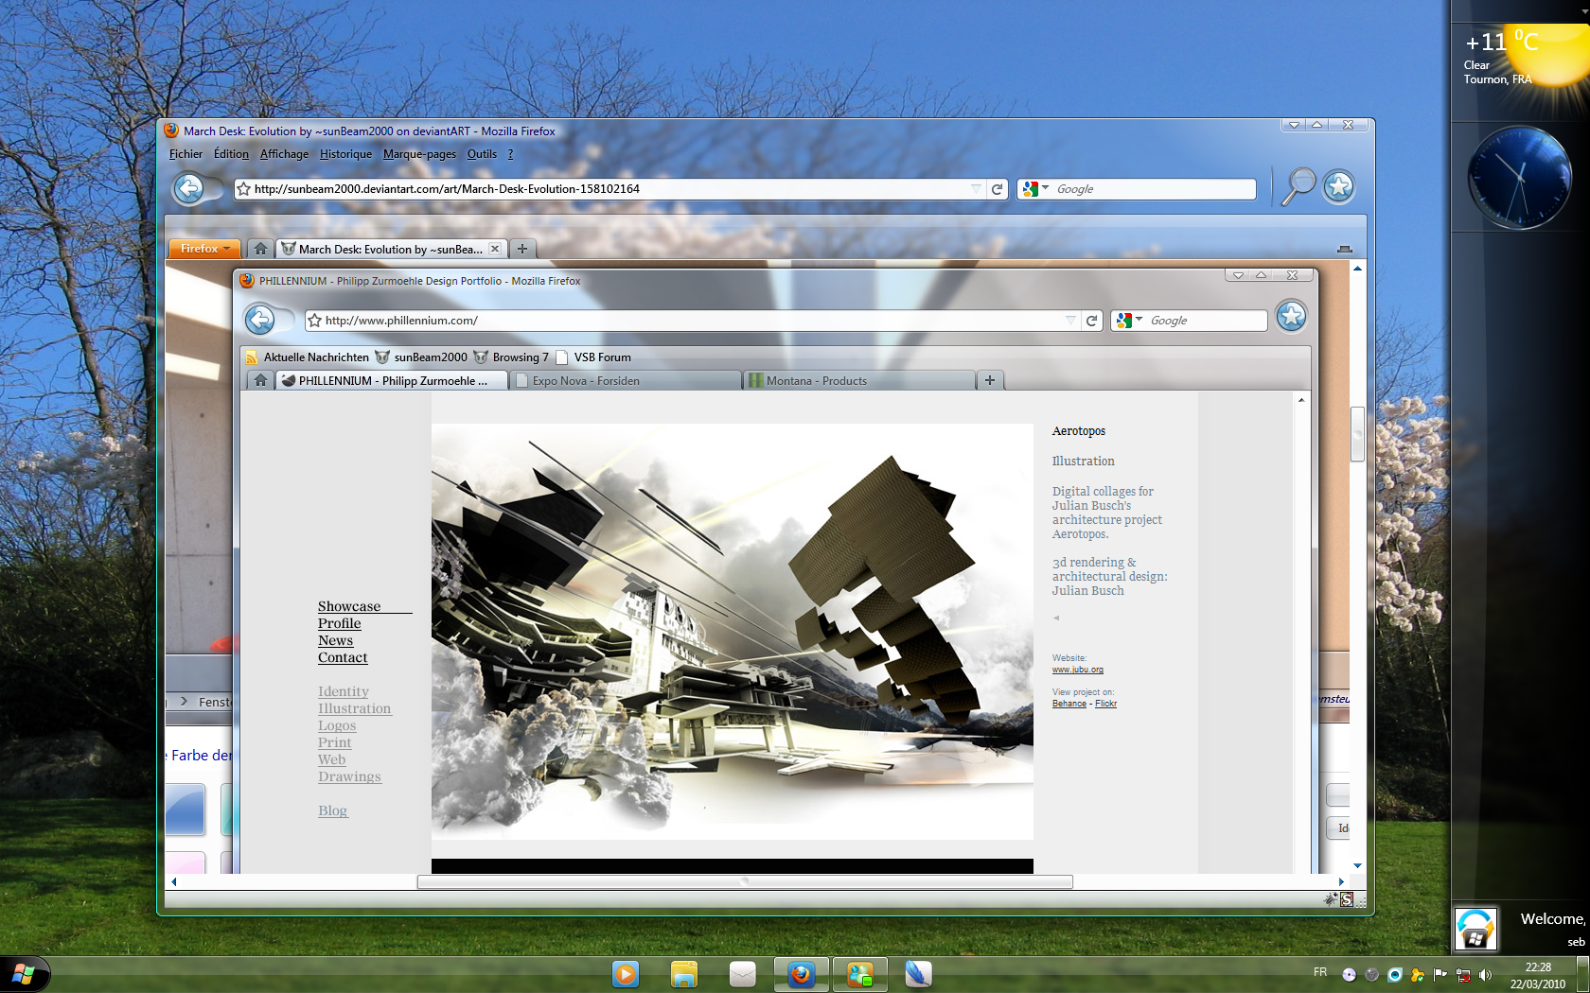Click the right arrow of the horizontal scrollbar

(x=1340, y=881)
